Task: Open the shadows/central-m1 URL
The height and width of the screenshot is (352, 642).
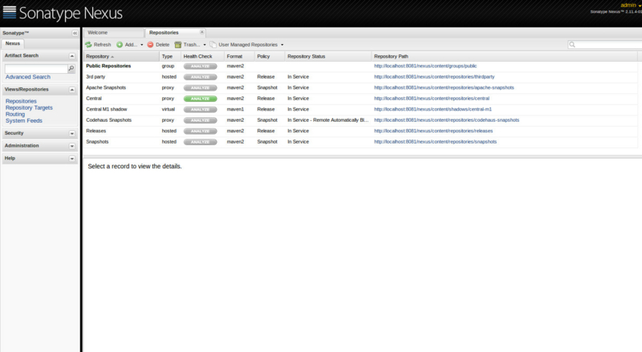Action: 433,109
